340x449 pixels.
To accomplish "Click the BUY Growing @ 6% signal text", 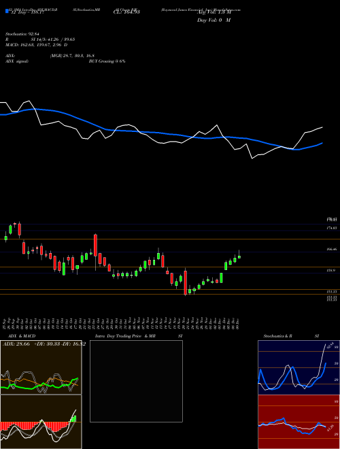I will coord(107,61).
